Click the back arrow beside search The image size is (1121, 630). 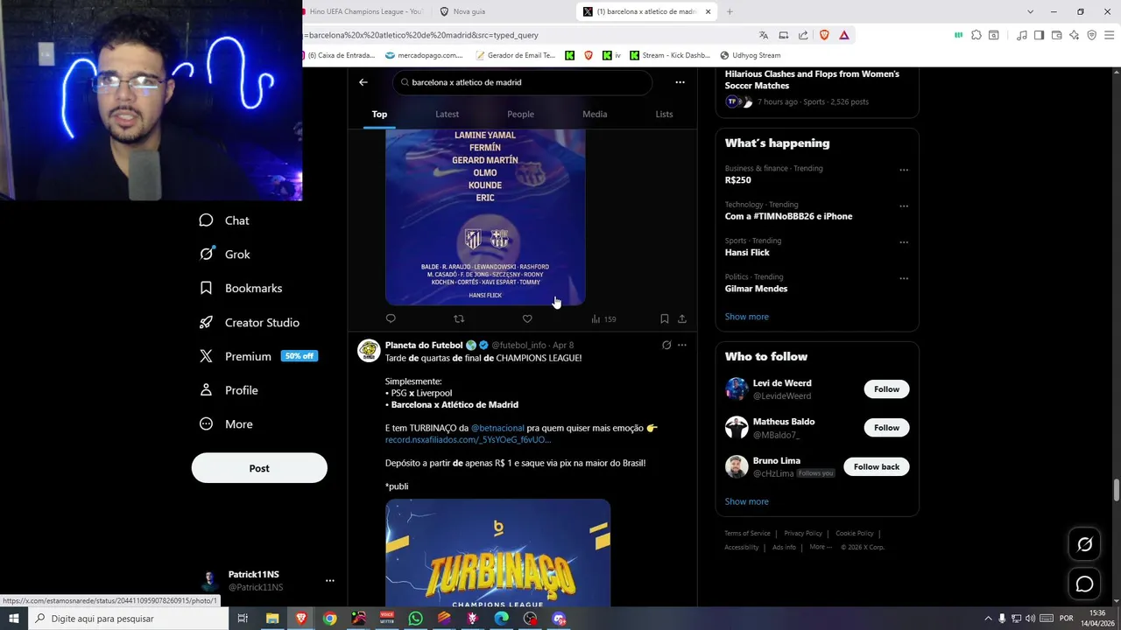pyautogui.click(x=363, y=82)
